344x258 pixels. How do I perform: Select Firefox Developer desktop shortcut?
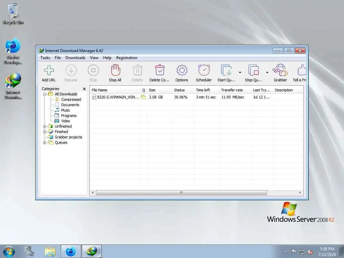coord(13,51)
